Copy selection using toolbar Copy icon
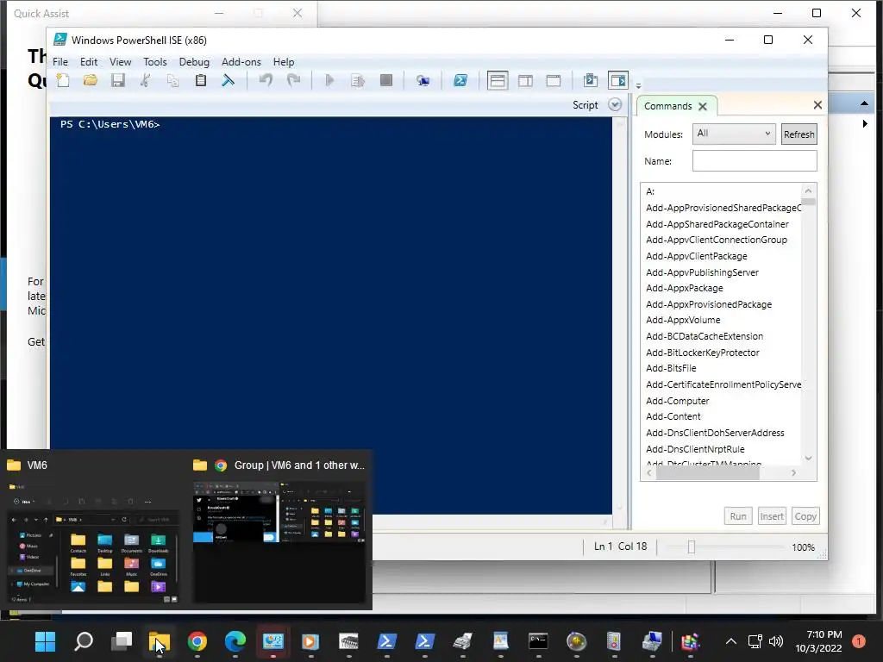The image size is (883, 662). point(172,80)
